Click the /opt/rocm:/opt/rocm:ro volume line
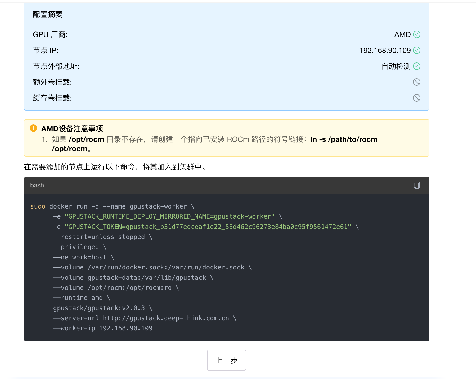Screen dimensions: 476x379 [116, 288]
